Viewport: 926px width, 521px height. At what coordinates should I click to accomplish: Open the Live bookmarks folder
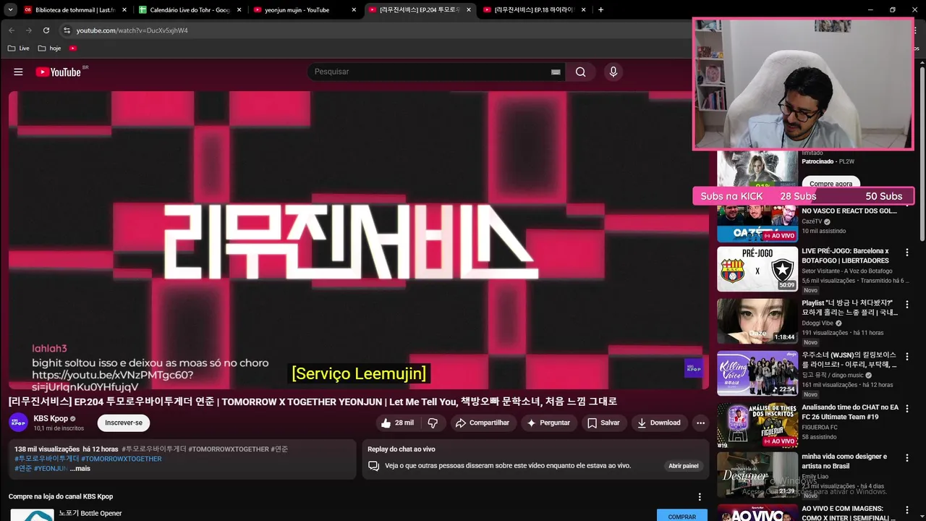(x=19, y=48)
